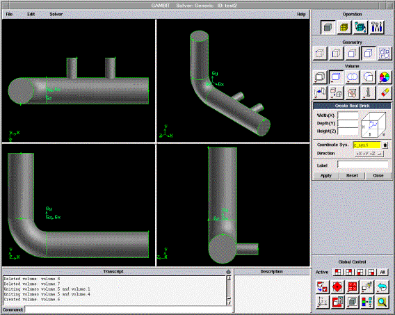Toggle the upper-left active quadrant button
This screenshot has width=395, height=315.
[x=338, y=272]
